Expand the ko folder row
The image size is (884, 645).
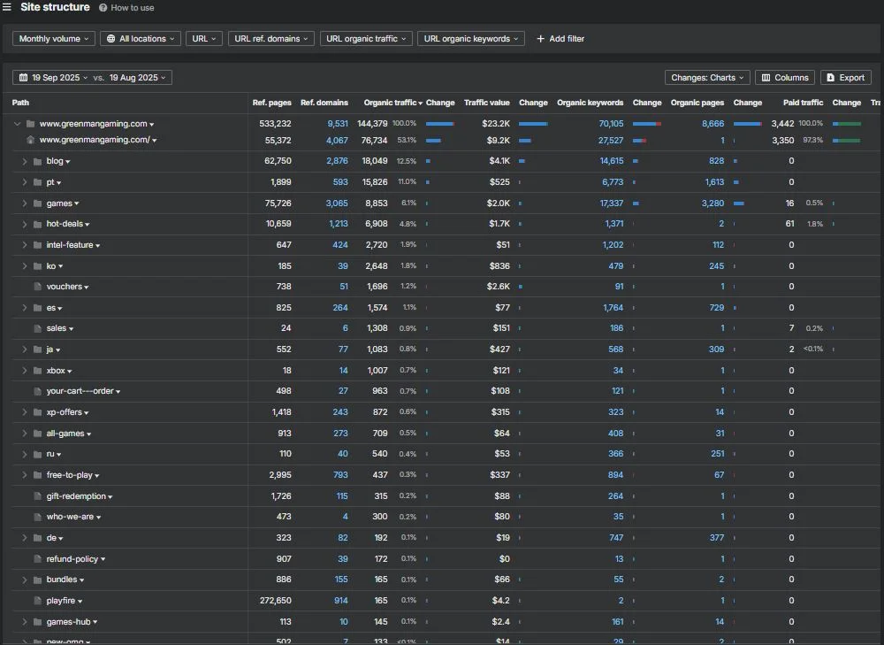point(24,265)
